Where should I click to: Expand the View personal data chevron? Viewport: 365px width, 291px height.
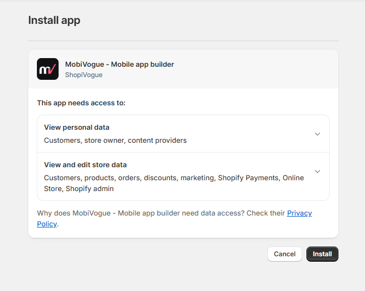click(x=317, y=134)
